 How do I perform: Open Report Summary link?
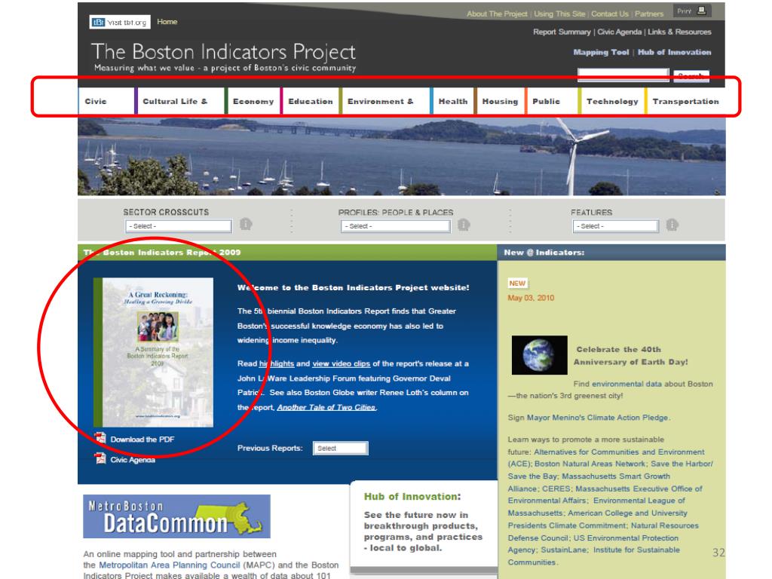point(562,32)
